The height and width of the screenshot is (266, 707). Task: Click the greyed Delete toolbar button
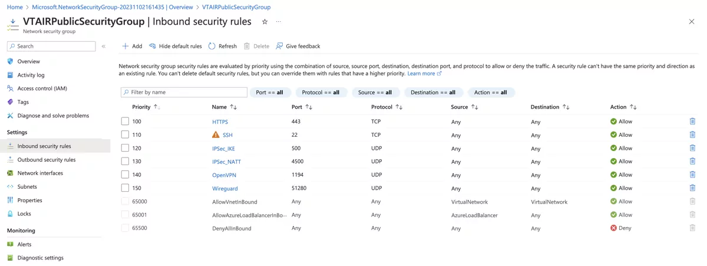click(256, 46)
